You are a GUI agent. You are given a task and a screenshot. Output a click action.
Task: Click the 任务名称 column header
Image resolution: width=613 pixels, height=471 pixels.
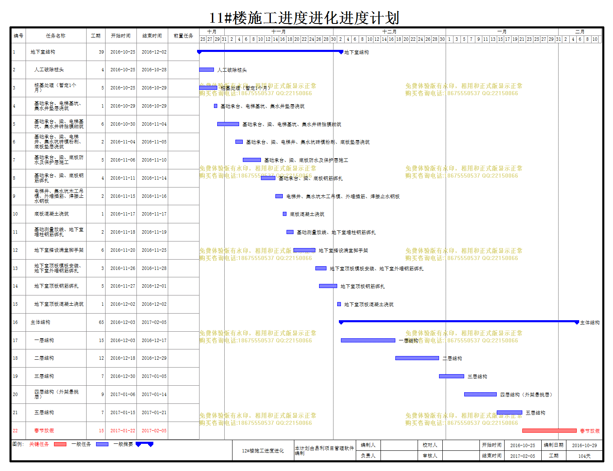(56, 36)
